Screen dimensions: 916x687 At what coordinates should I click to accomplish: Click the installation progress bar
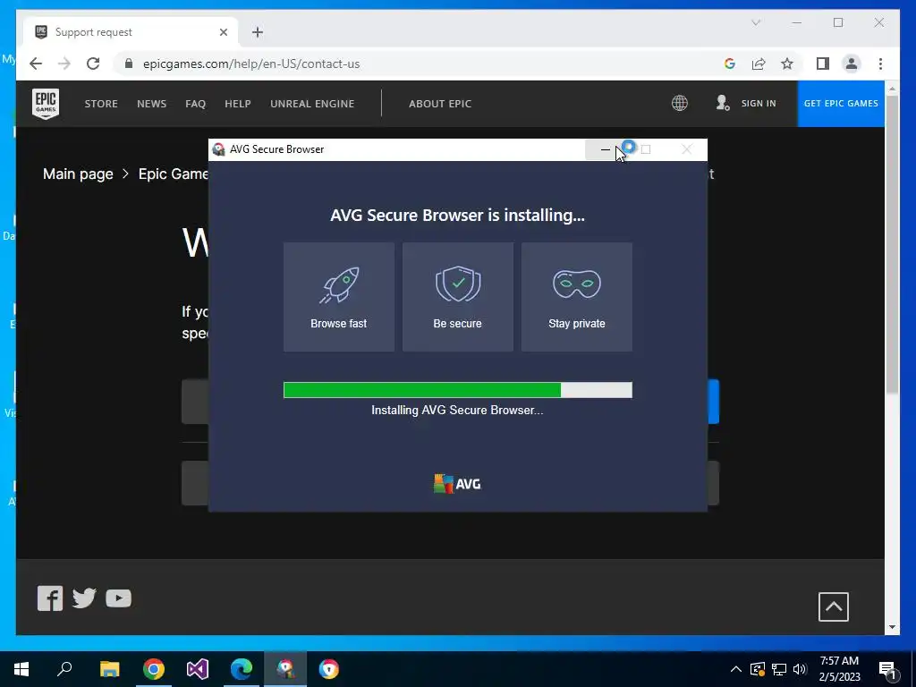click(457, 390)
